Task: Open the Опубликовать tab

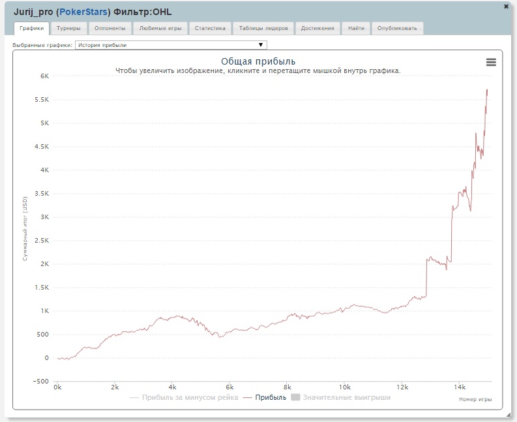Action: click(x=398, y=29)
